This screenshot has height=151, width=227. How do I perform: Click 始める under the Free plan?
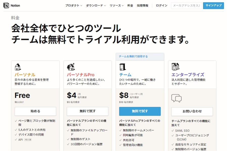35,111
